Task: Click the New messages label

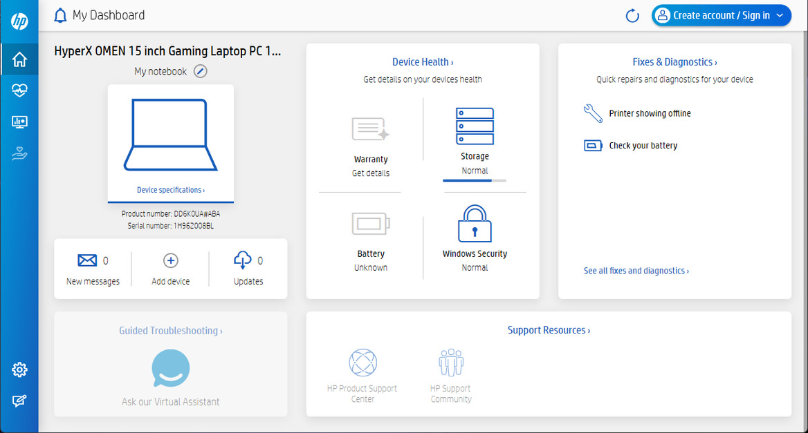Action: [93, 281]
